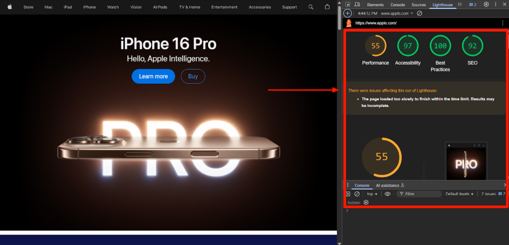509x245 pixels.
Task: Open the drawer's three-dot more tools menu
Action: click(x=348, y=185)
